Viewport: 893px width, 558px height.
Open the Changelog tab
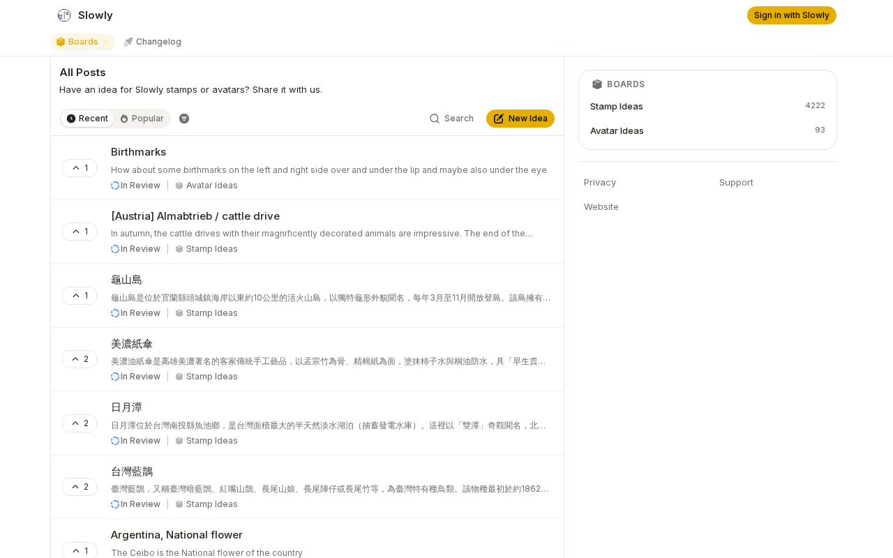tap(152, 42)
